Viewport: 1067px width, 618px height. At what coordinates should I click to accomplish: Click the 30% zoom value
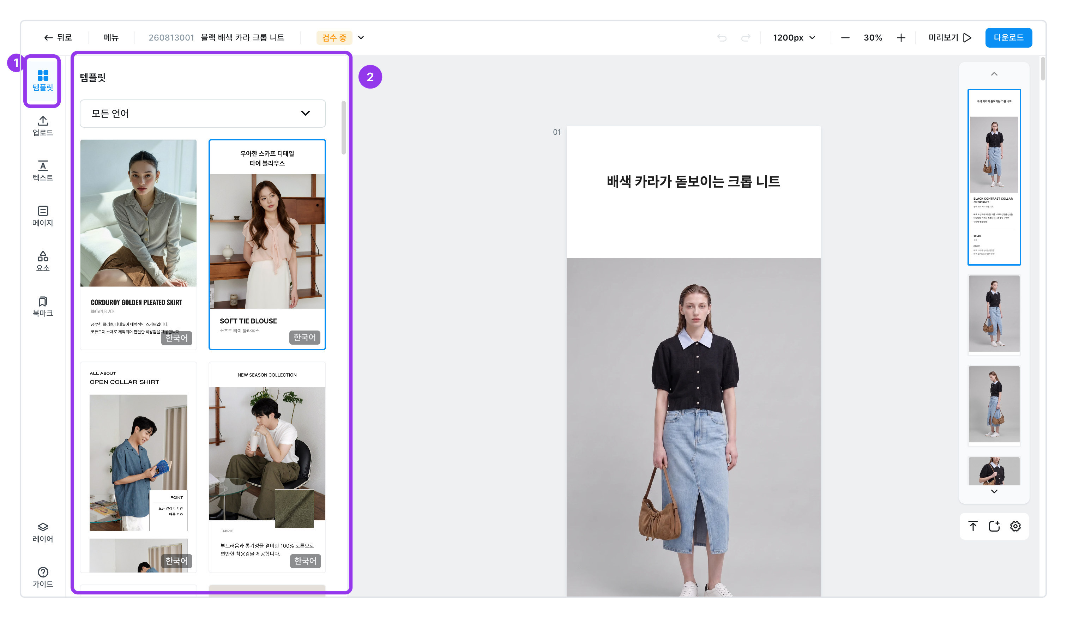[x=873, y=38]
